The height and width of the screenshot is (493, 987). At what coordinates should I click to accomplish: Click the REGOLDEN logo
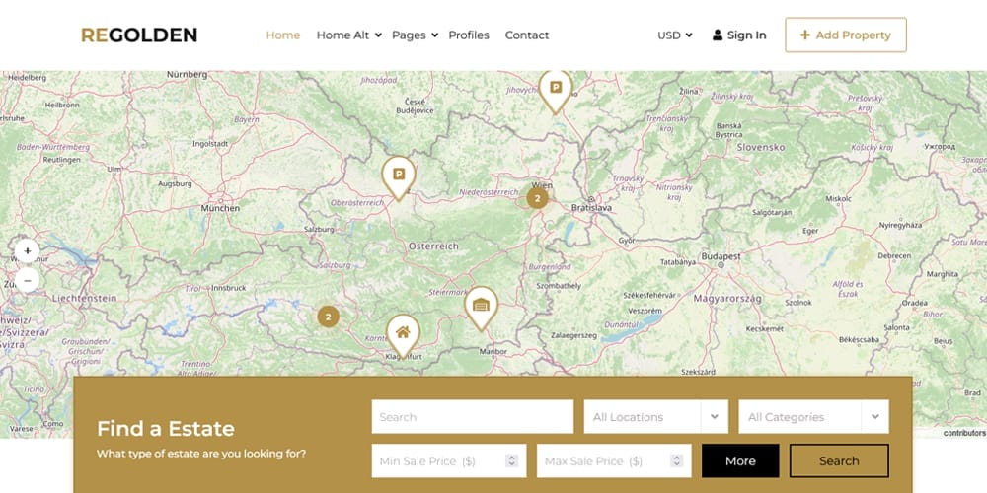(139, 35)
